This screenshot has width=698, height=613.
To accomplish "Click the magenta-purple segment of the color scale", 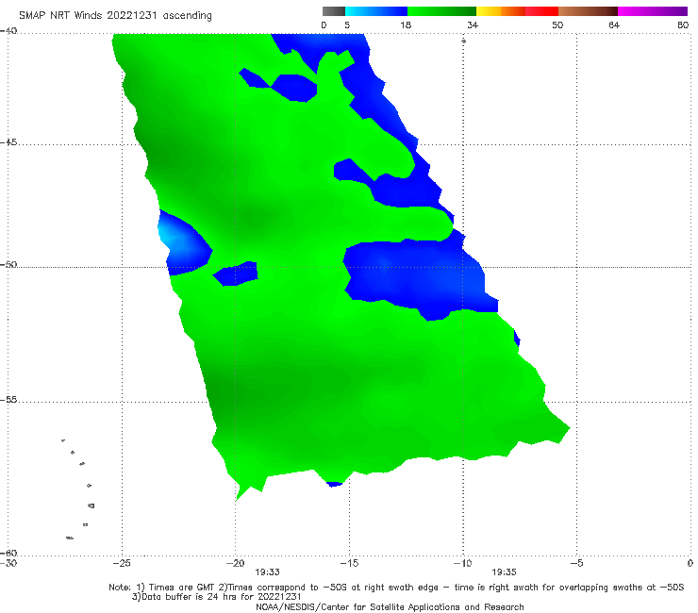I will [x=653, y=11].
